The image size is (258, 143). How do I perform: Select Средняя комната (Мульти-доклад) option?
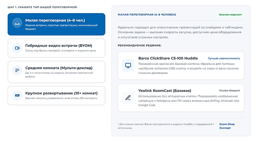point(57,72)
